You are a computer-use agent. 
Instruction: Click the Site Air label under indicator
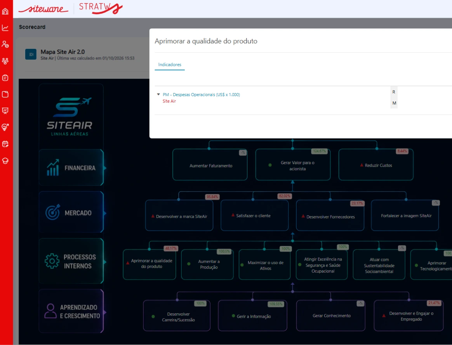(x=169, y=101)
